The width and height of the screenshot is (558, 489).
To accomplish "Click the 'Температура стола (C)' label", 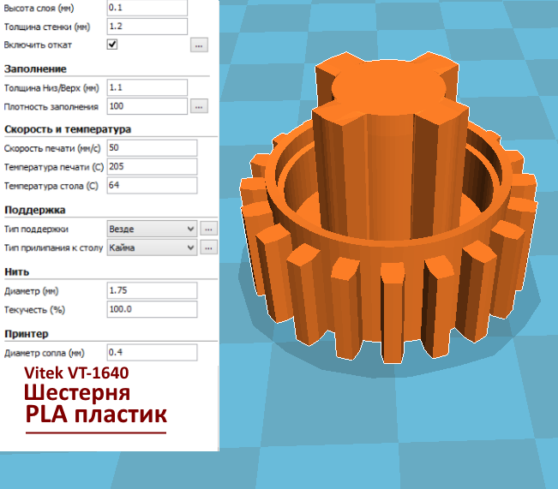I will click(x=51, y=186).
